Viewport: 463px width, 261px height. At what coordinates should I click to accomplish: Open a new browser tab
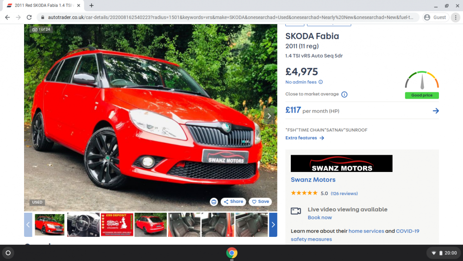92,5
